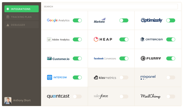Screen dimensions: 184x108
Task: Select the Integrations sidebar tab
Action: (x=22, y=9)
